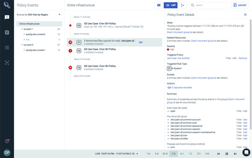This screenshot has width=252, height=158.
Task: Select the 1 H time range
Action: click(174, 154)
